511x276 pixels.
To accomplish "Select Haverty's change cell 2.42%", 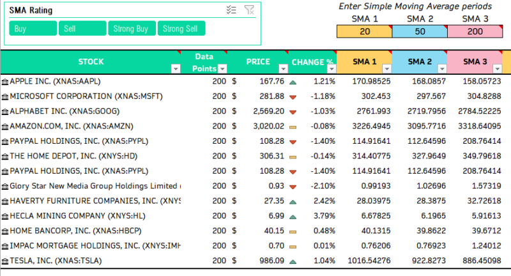I will pos(312,201).
